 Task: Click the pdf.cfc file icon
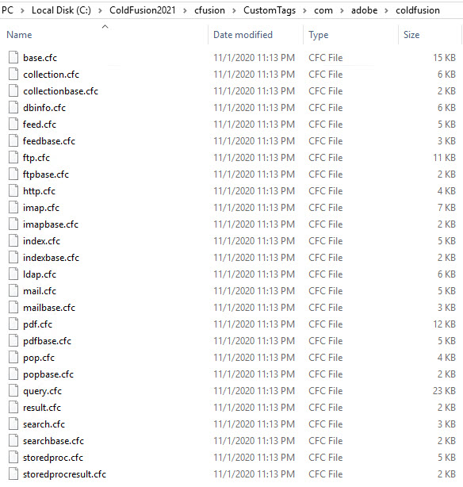click(x=13, y=324)
